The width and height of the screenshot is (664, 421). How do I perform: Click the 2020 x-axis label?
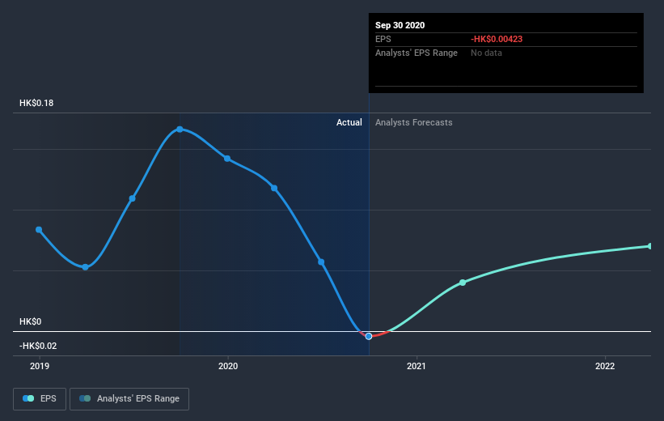point(228,366)
